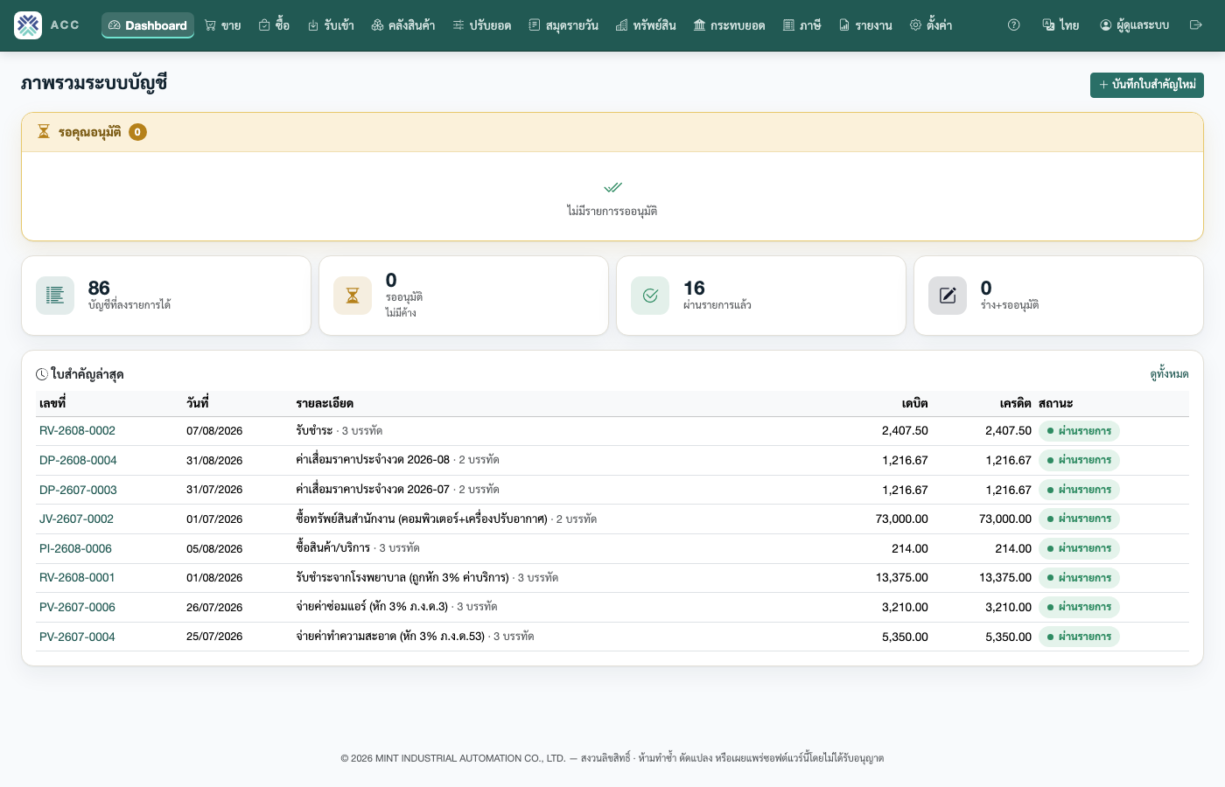Open the สมุดรายวัน menu

point(563,25)
